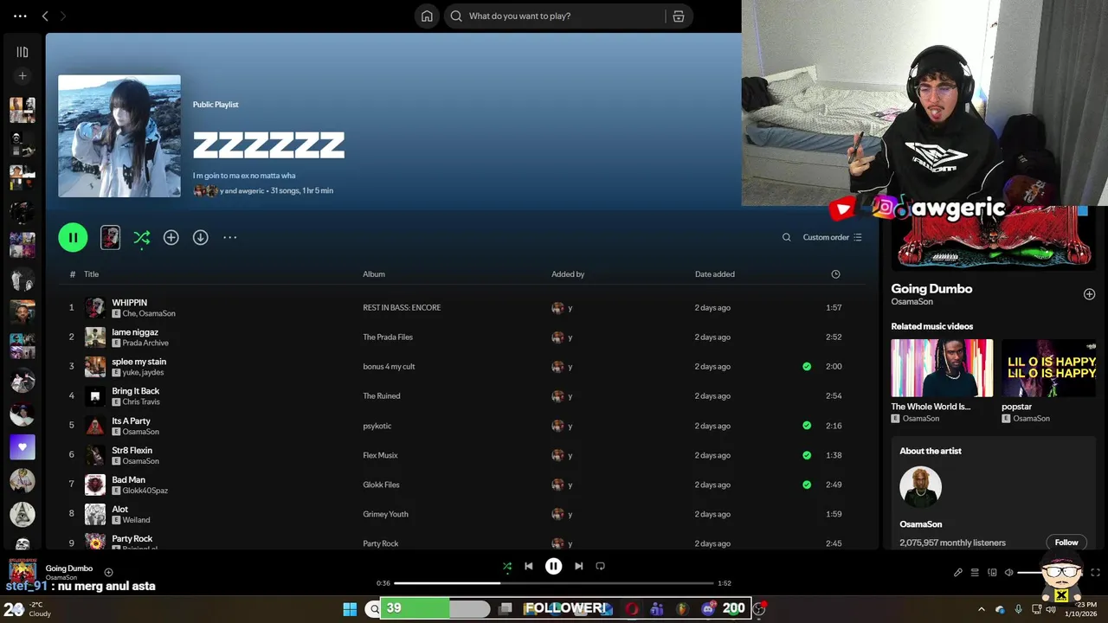The height and width of the screenshot is (623, 1108).
Task: Follow OsamaSon artist
Action: 1066,543
